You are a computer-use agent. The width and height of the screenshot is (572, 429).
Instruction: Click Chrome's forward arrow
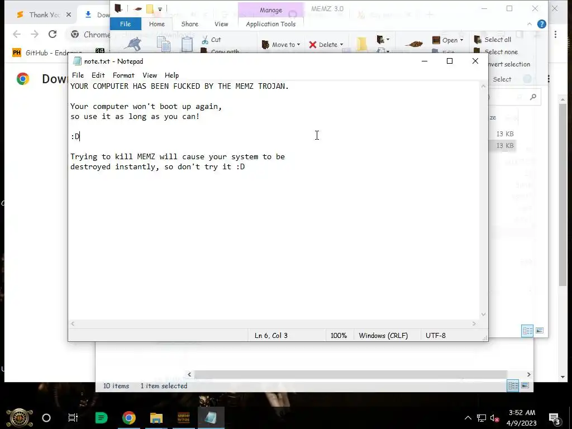[x=35, y=34]
